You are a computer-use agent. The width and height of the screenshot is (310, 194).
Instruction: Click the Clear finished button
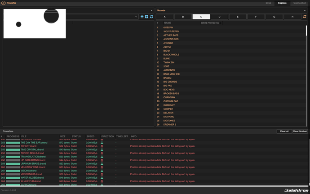300,131
